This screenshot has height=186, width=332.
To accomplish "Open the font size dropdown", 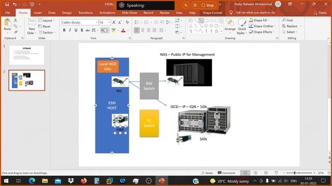I will [109, 22].
